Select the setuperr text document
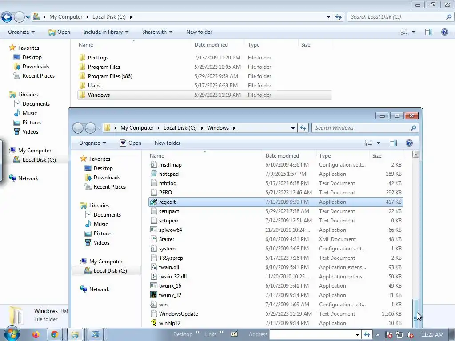The height and width of the screenshot is (341, 455). click(x=275, y=221)
